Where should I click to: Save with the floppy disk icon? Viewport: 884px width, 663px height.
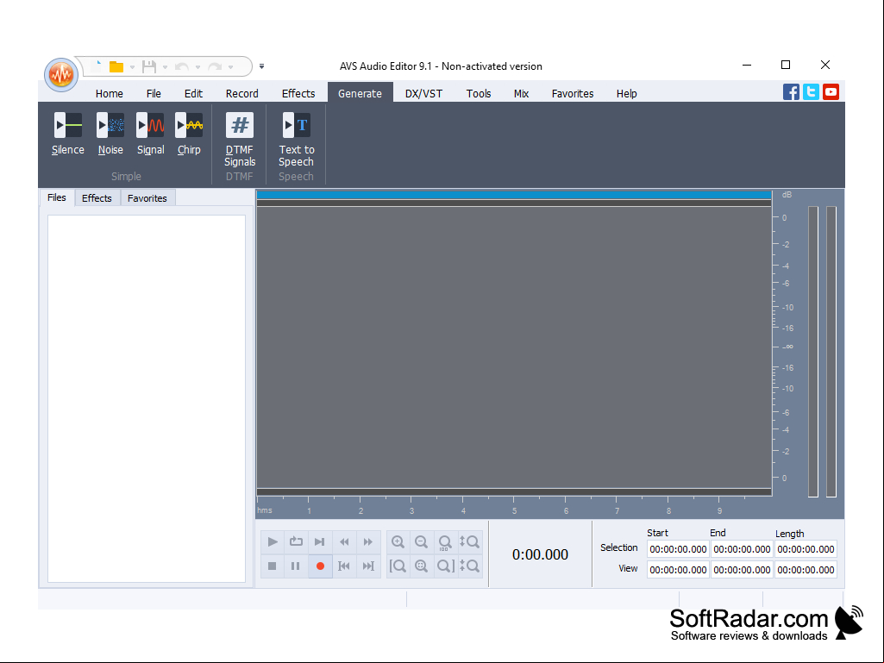tap(149, 67)
